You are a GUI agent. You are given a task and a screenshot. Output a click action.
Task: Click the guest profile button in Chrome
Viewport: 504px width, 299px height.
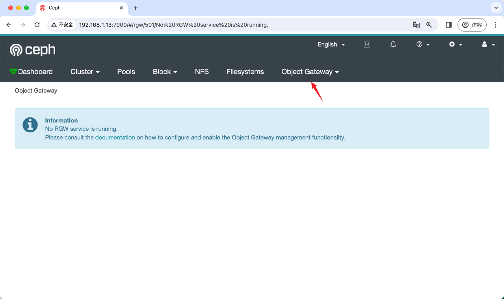[472, 25]
